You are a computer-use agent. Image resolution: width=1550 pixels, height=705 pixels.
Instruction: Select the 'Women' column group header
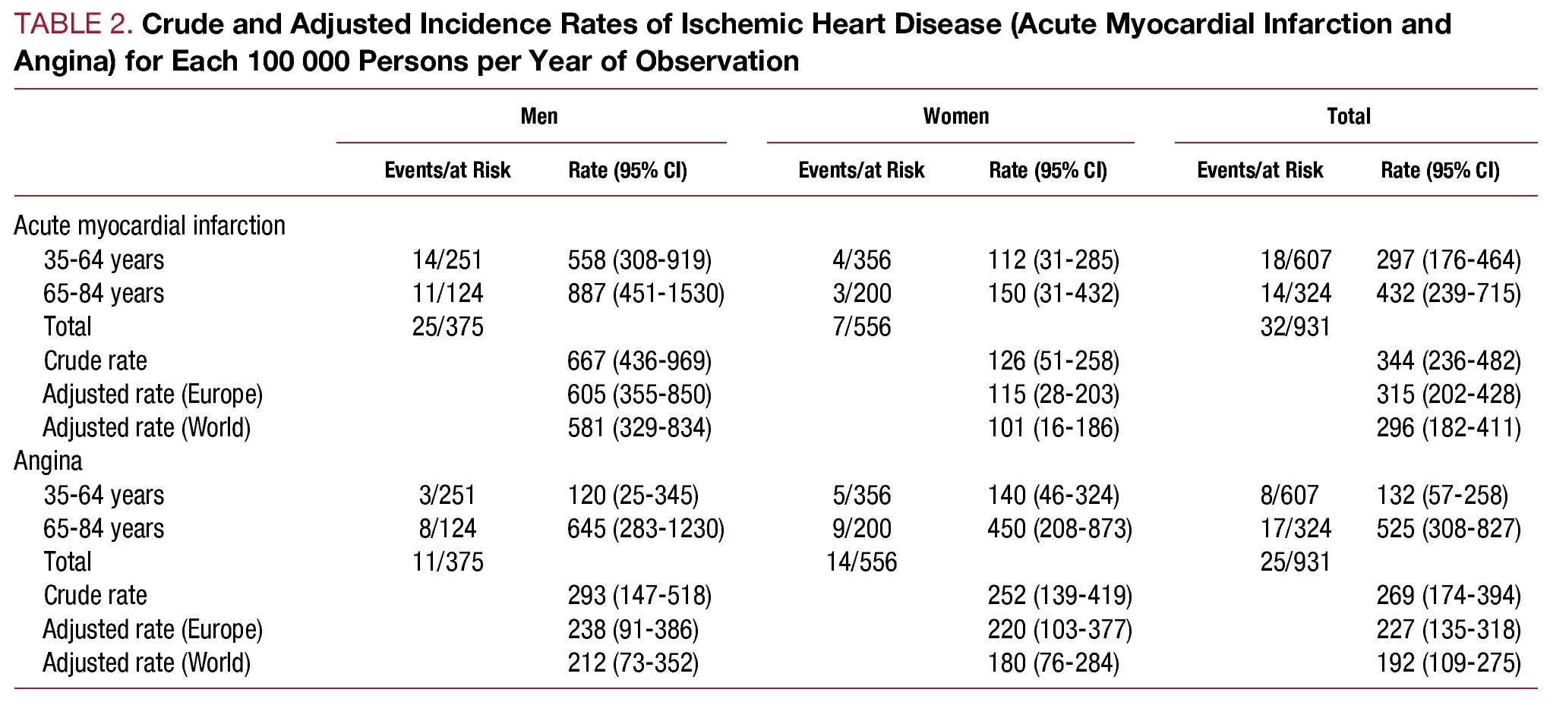(955, 116)
